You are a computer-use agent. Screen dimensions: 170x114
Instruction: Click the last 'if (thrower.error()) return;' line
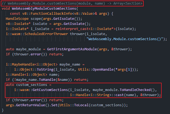(x=35, y=100)
